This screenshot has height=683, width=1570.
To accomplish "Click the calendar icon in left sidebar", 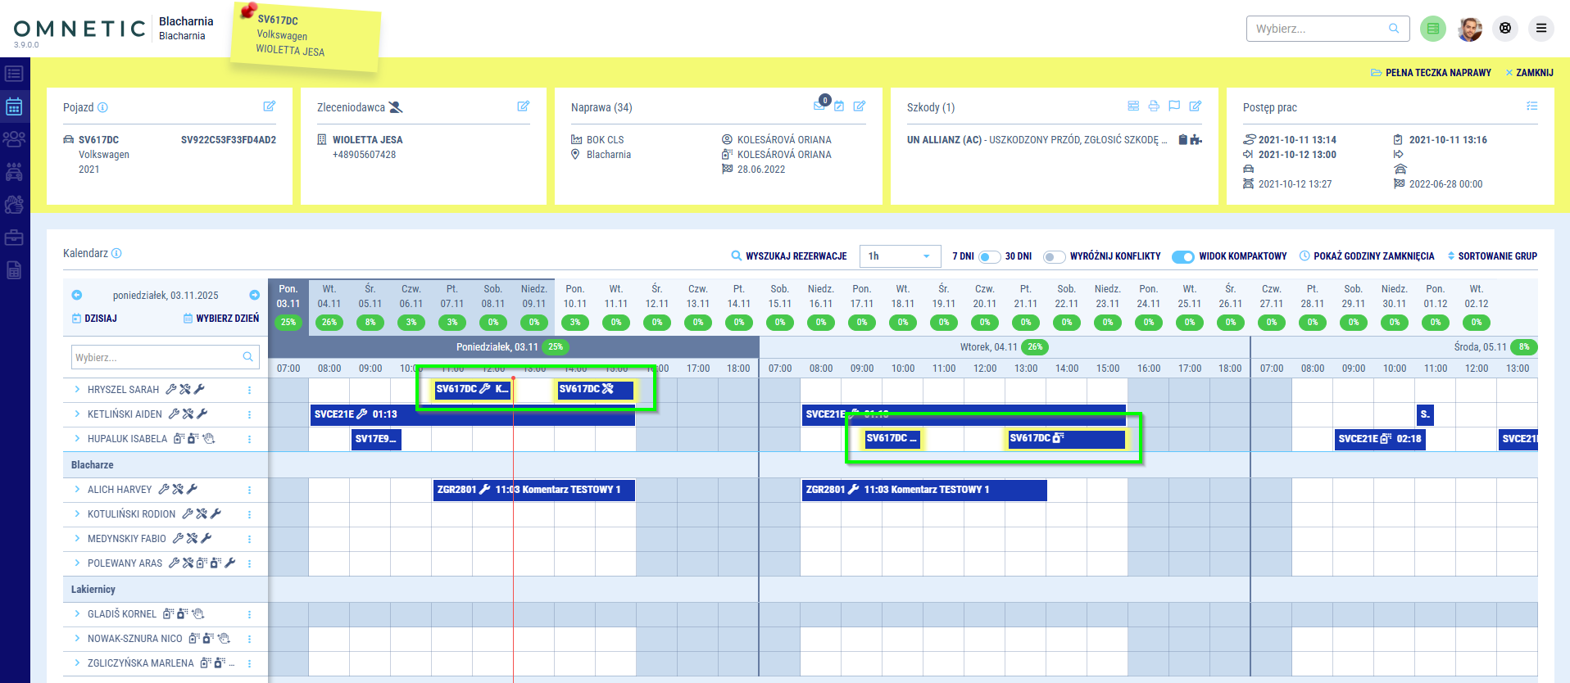I will [x=14, y=106].
